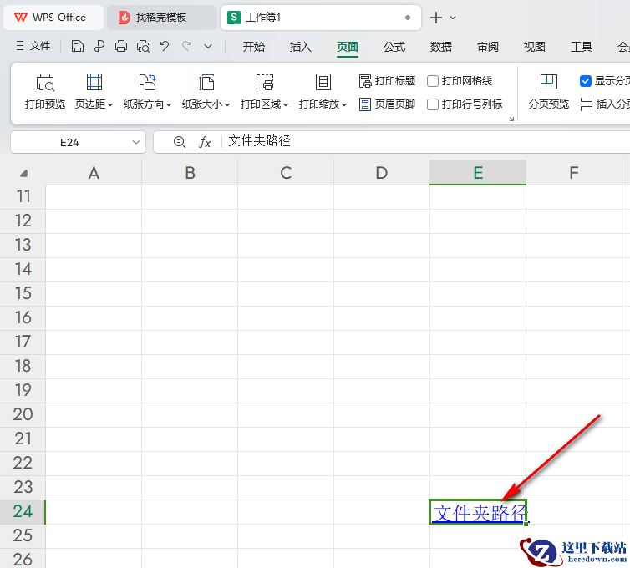Open Header and Footer (页眉页脚)
Screen dimensions: 630x568
(387, 104)
